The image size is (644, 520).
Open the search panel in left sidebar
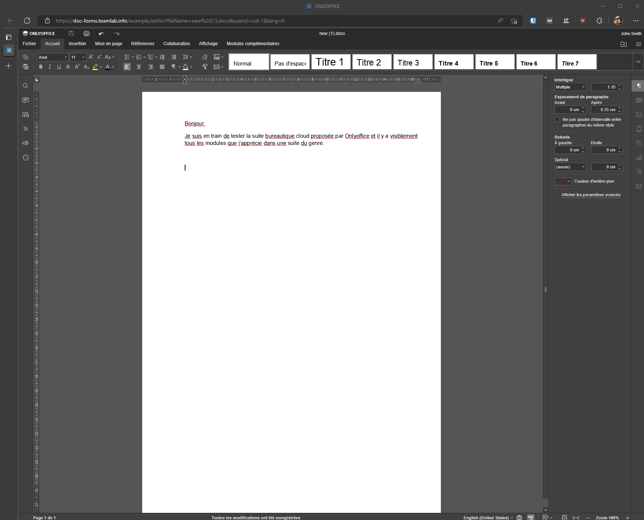point(26,86)
